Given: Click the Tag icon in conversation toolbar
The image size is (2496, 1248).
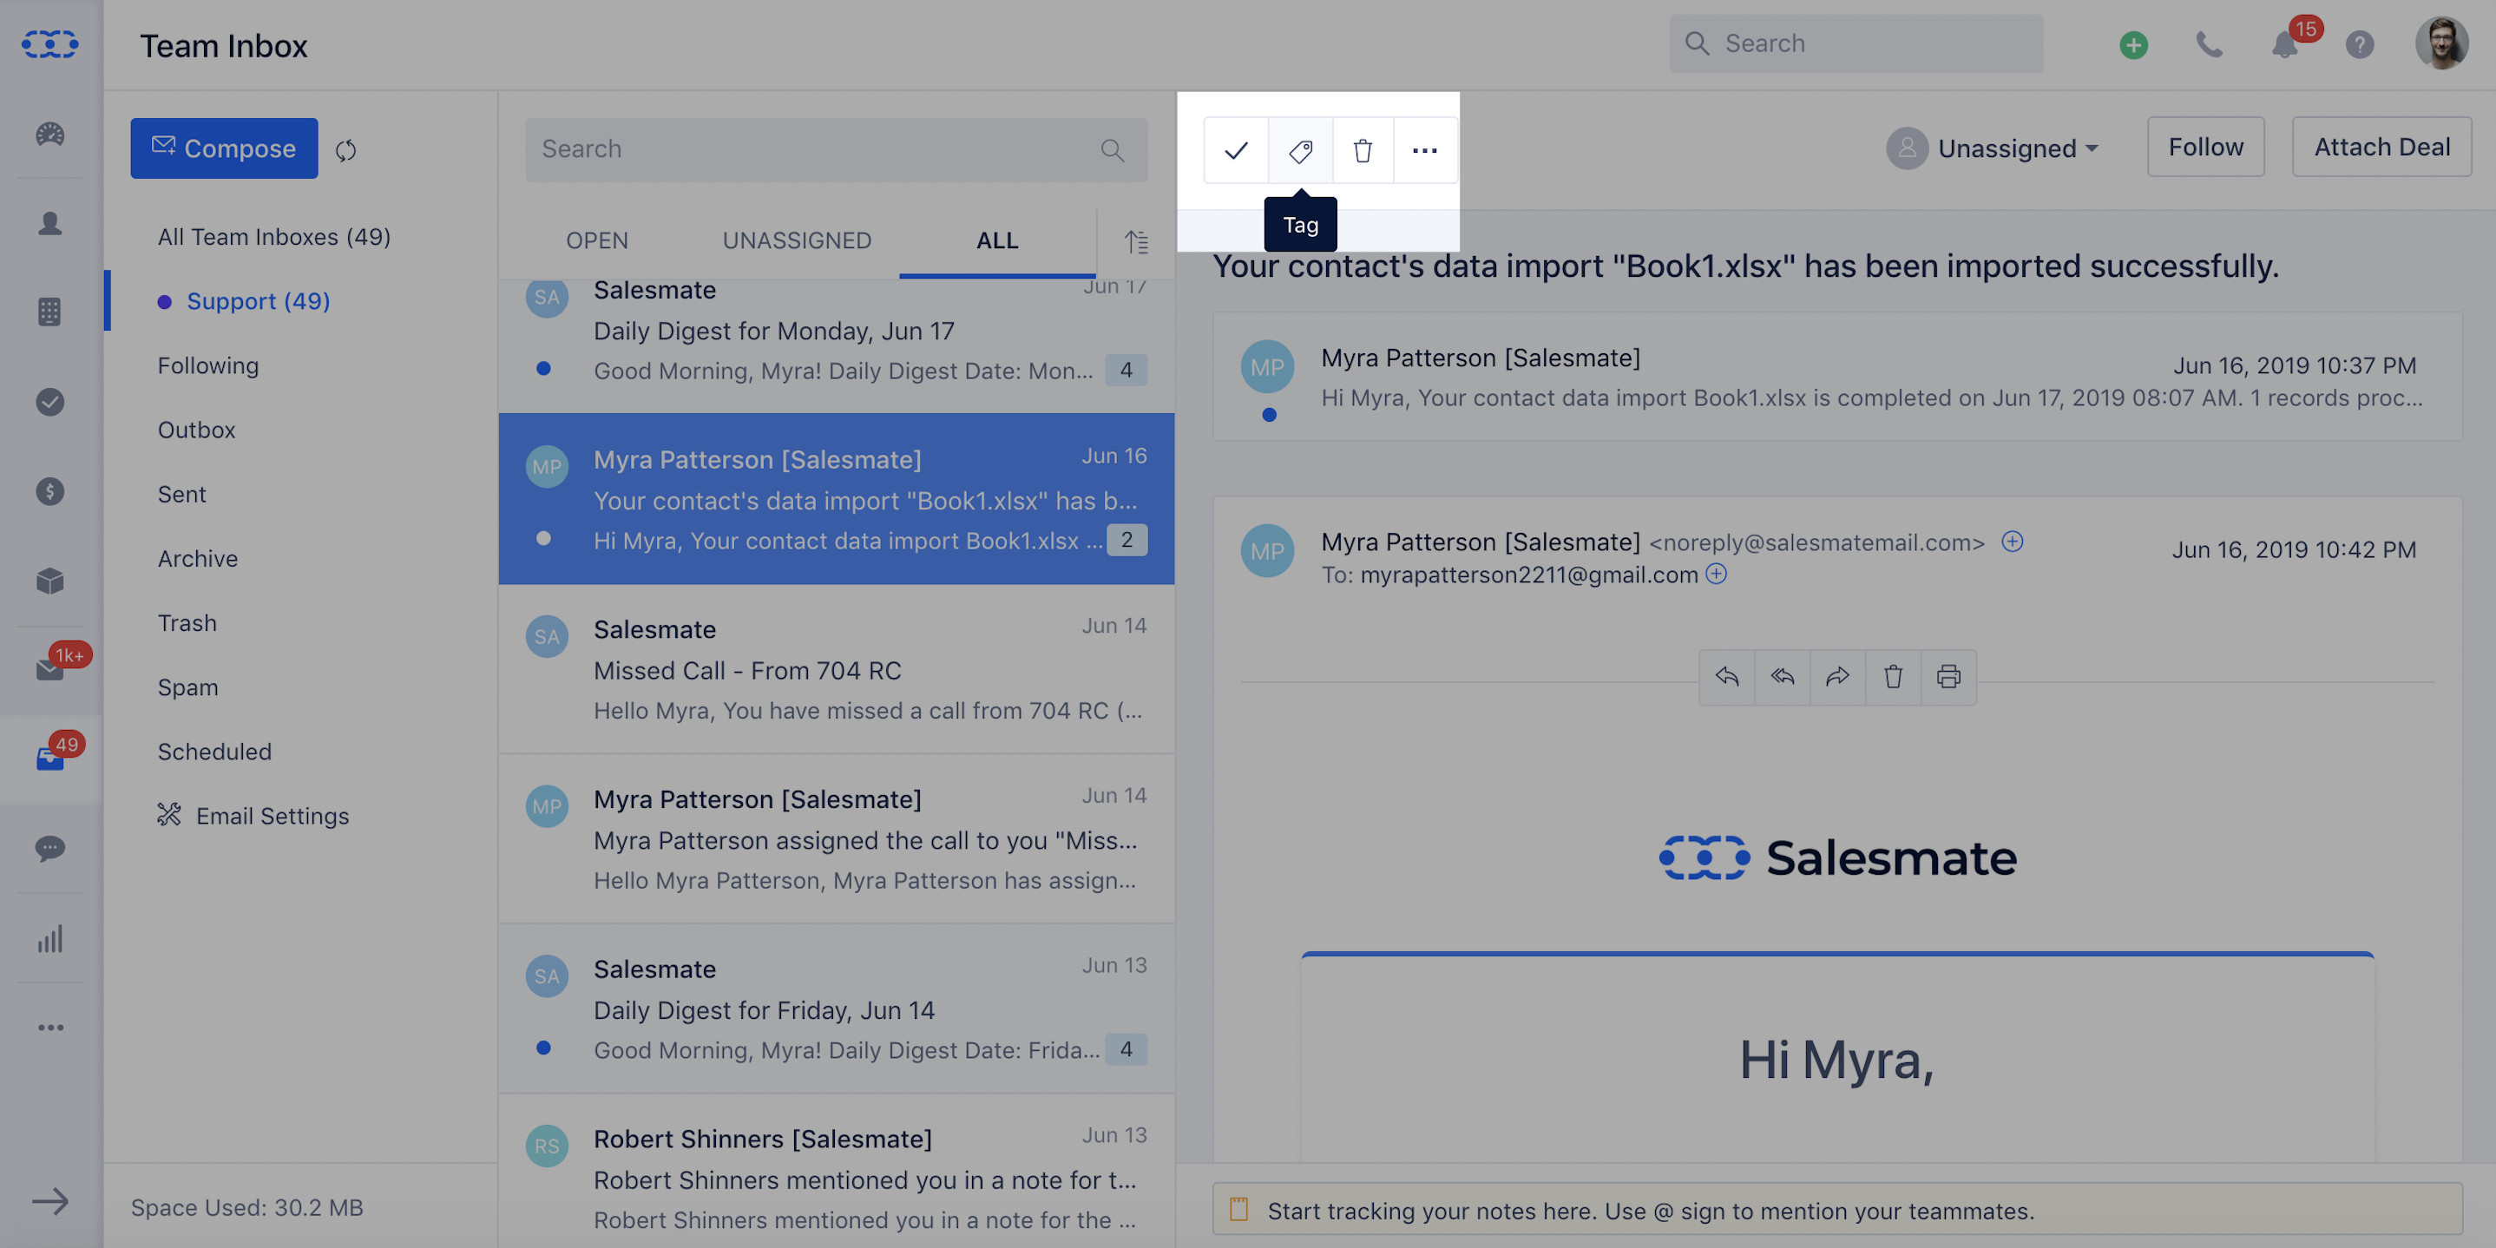Looking at the screenshot, I should (1300, 150).
